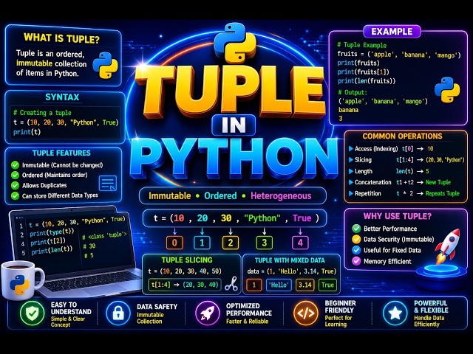Click the green check beside Immutable (Cannot be changed)

pos(15,165)
